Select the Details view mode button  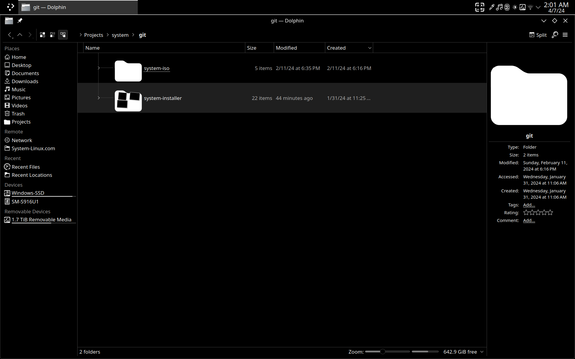pyautogui.click(x=63, y=35)
